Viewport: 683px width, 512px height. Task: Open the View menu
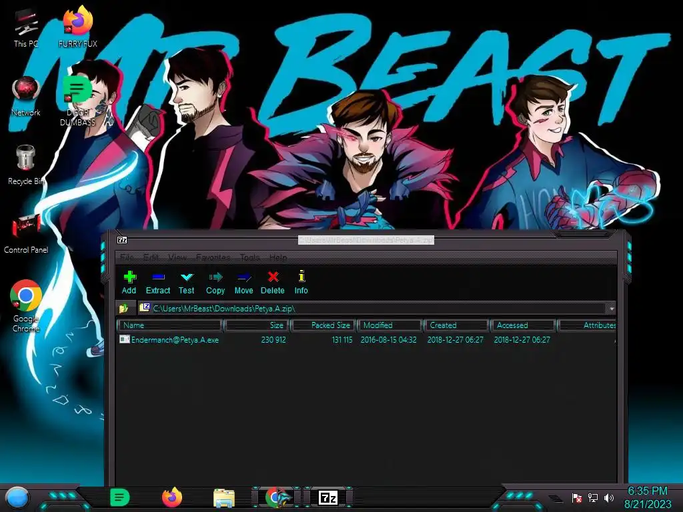pyautogui.click(x=177, y=257)
